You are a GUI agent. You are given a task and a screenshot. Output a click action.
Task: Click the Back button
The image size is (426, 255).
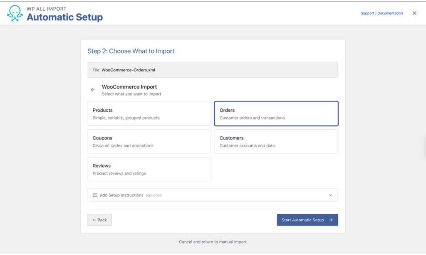pyautogui.click(x=100, y=220)
